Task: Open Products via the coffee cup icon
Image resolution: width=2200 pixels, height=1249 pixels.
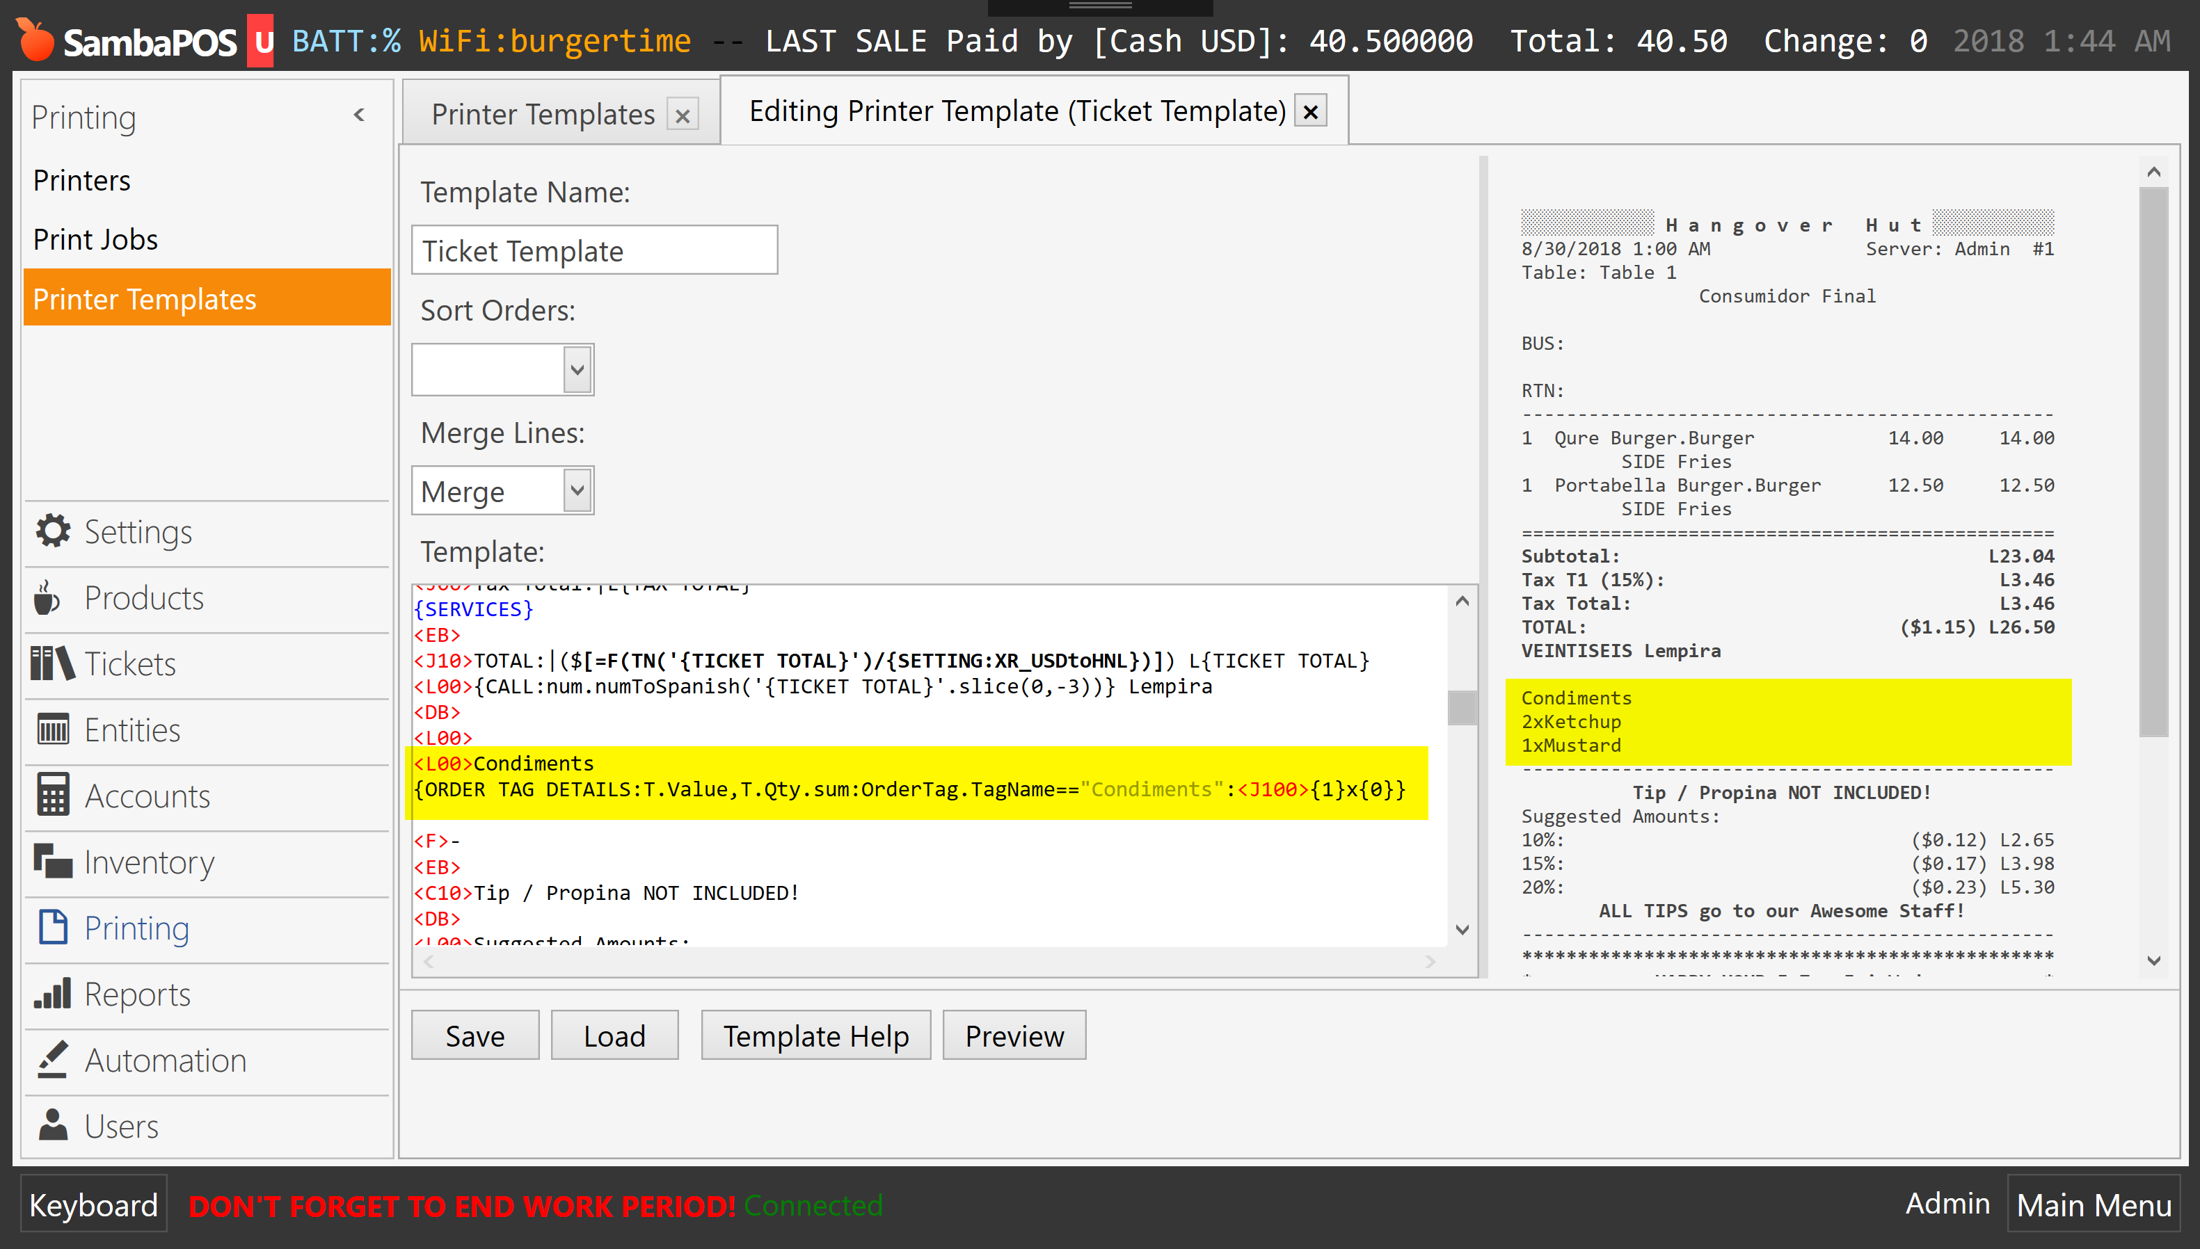Action: click(x=47, y=597)
